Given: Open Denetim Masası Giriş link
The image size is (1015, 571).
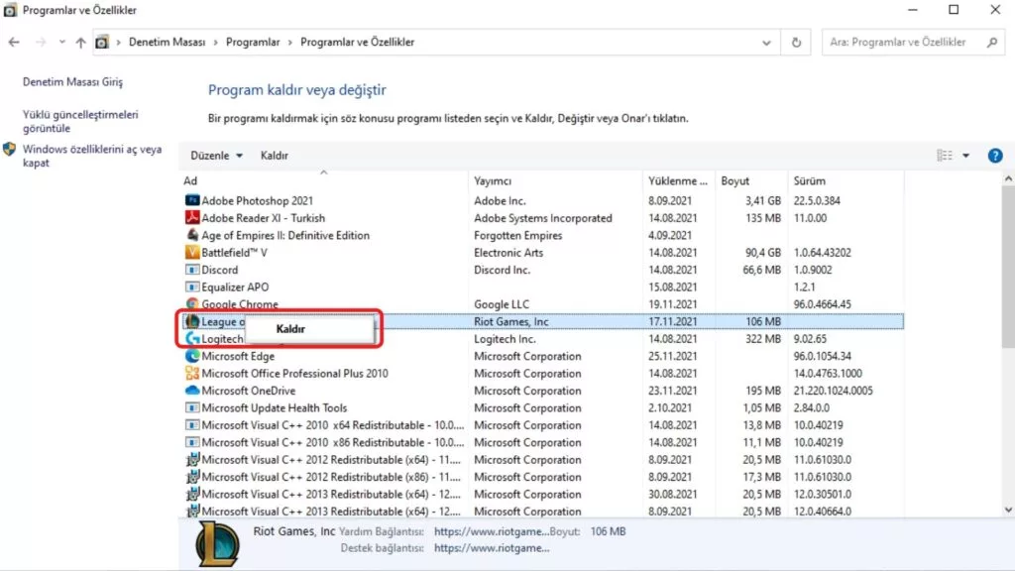Looking at the screenshot, I should click(72, 81).
